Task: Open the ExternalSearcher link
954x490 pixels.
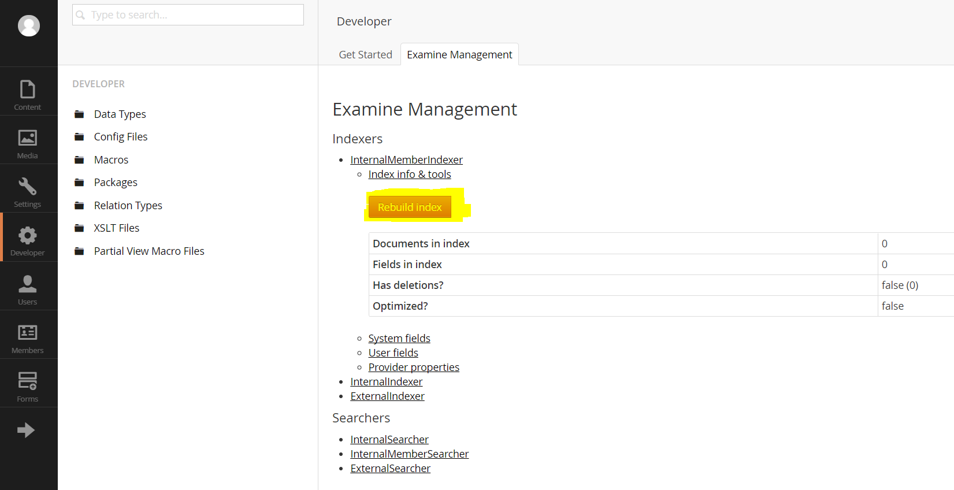Action: point(390,469)
